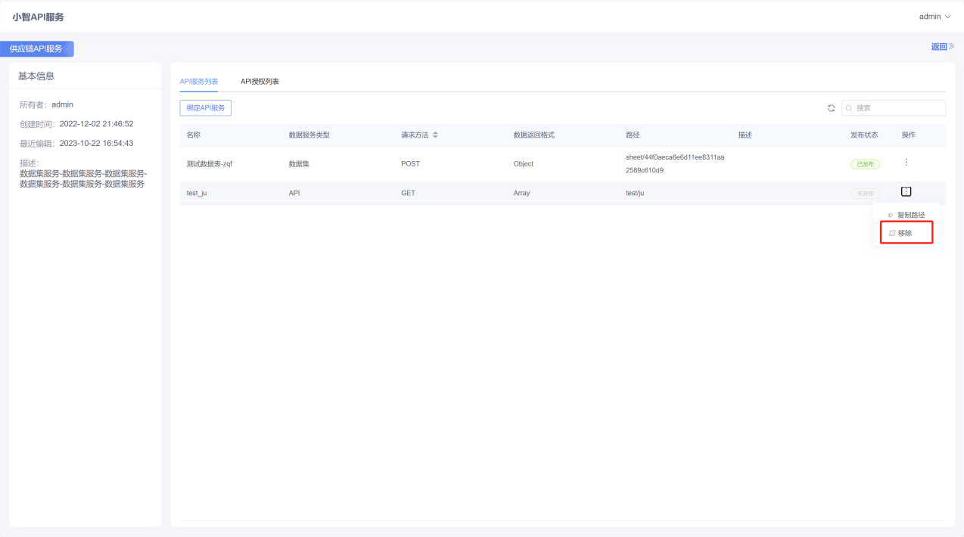Click the 供应链API服务 tag
Viewport: 964px width, 537px height.
[36, 48]
